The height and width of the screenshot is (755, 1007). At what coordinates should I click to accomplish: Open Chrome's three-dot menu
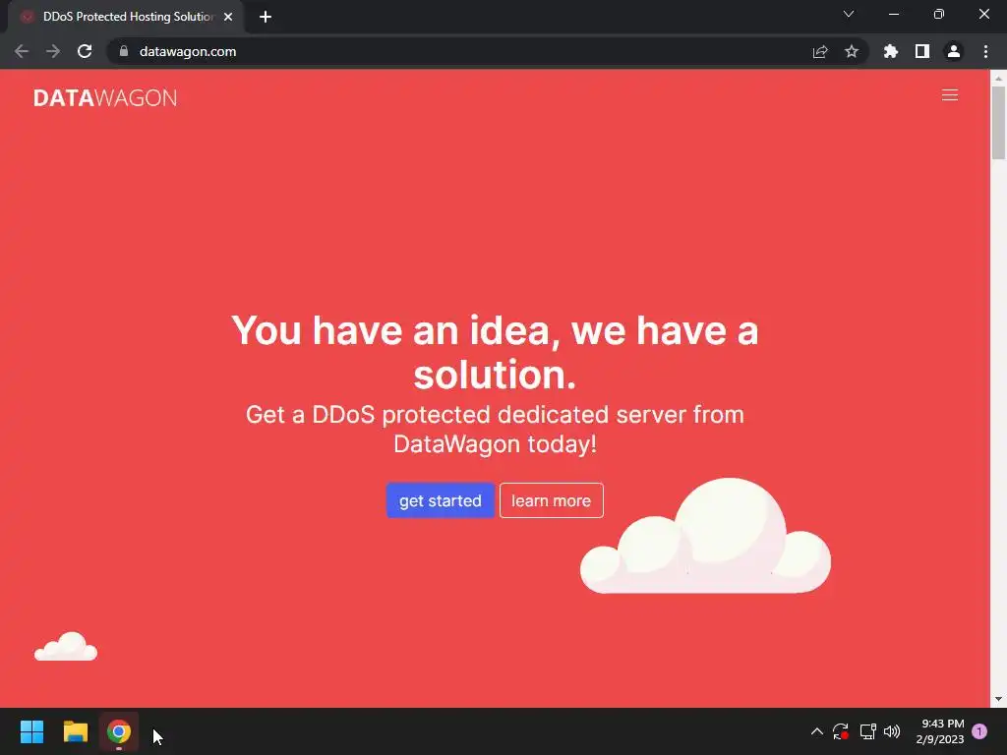click(x=985, y=51)
